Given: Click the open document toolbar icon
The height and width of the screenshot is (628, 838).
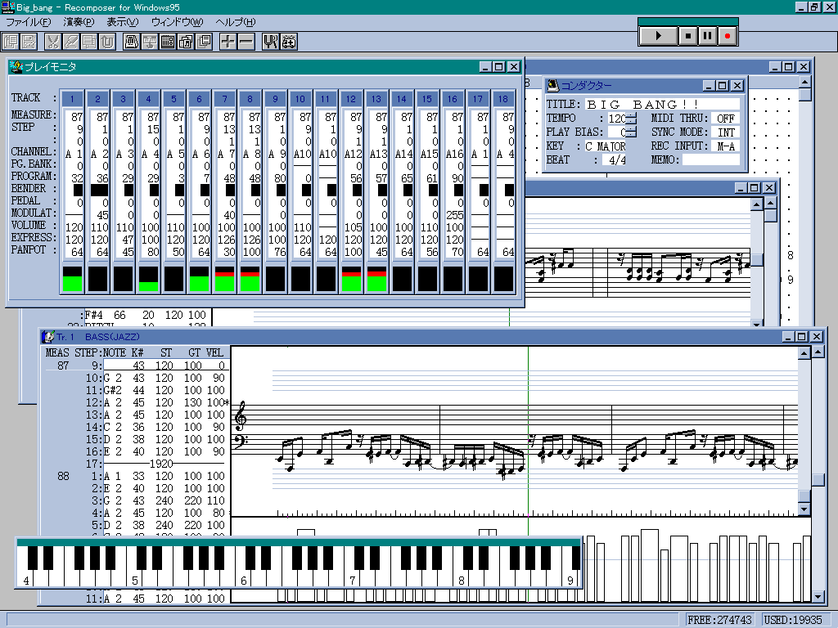Looking at the screenshot, I should [x=11, y=42].
